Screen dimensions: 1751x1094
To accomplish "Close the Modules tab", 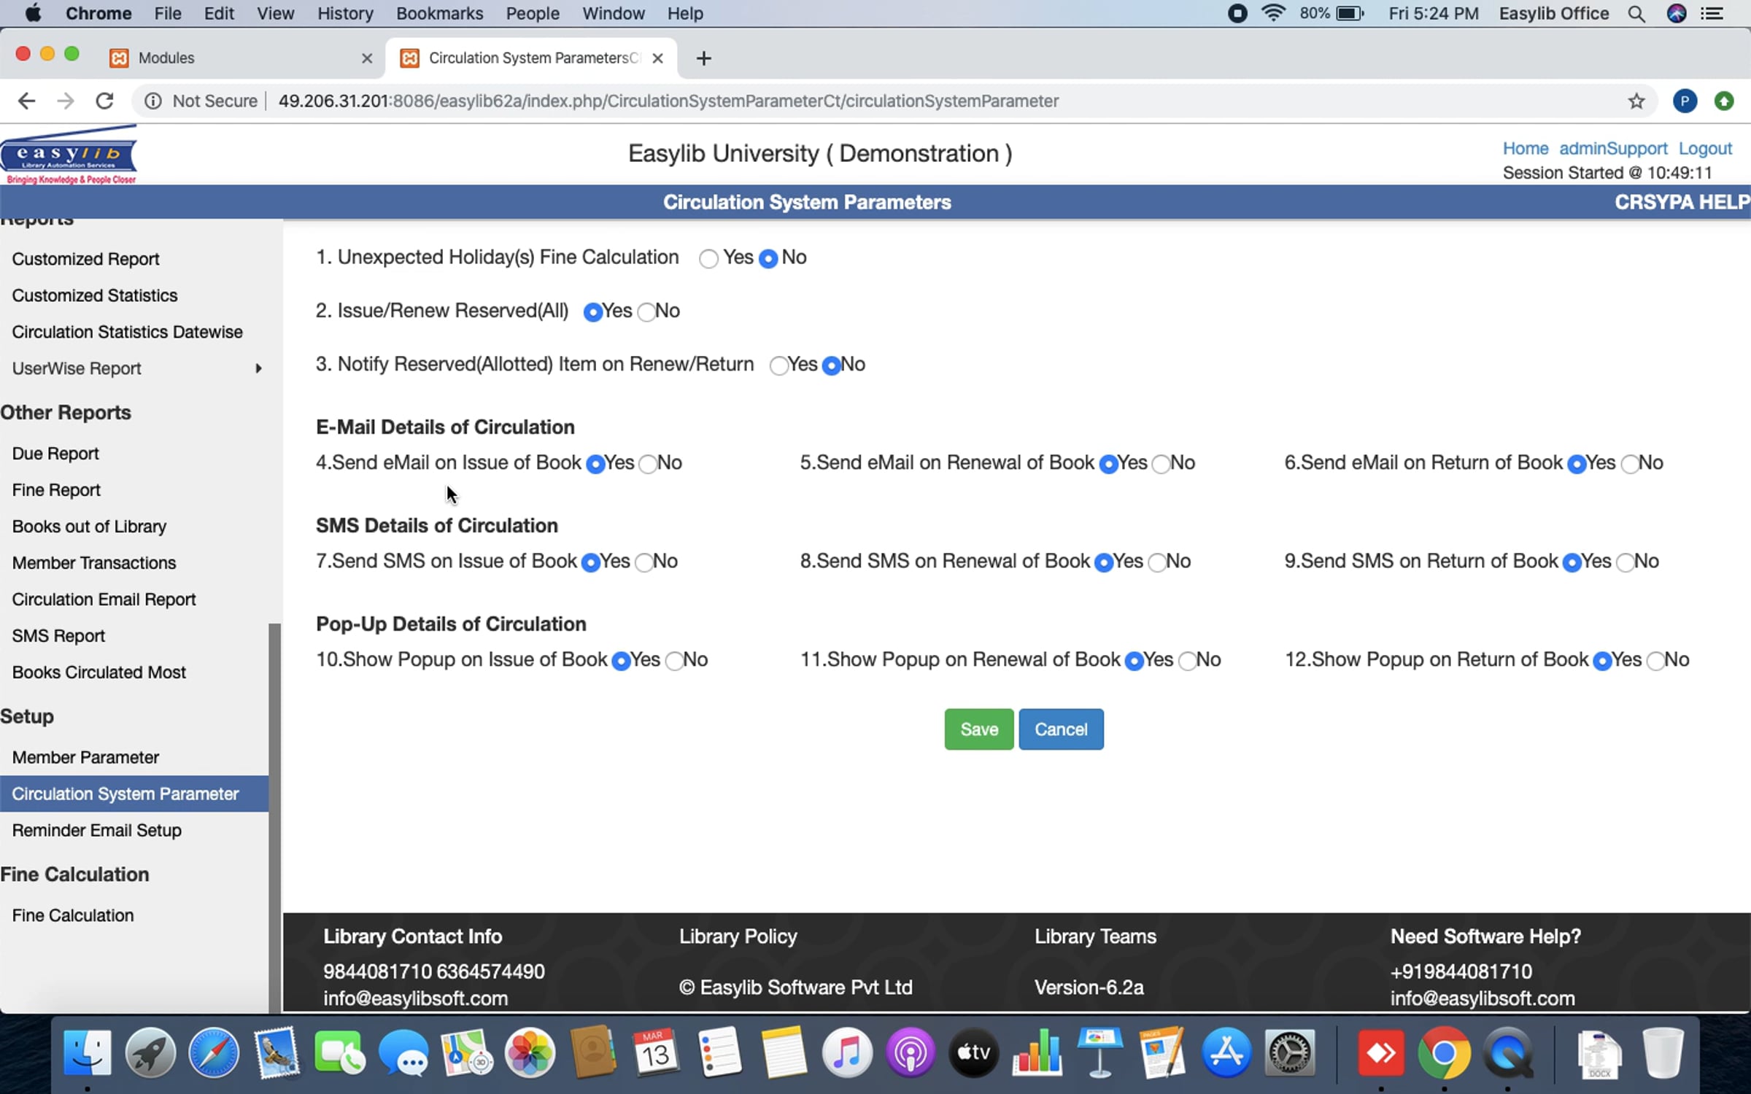I will point(367,58).
